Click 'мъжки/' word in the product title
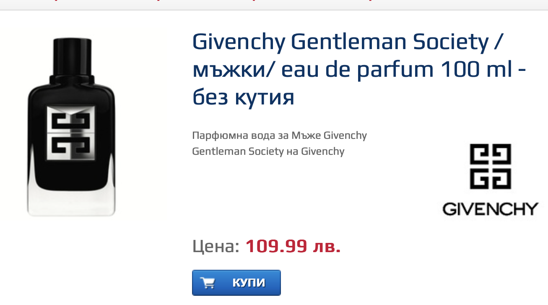 233,70
